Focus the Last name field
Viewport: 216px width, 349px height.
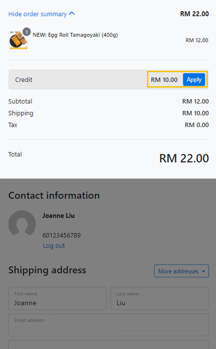point(160,298)
